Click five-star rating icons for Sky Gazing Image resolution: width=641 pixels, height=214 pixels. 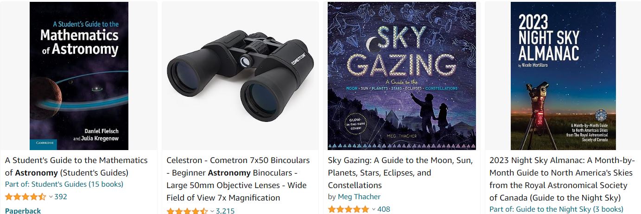(349, 209)
